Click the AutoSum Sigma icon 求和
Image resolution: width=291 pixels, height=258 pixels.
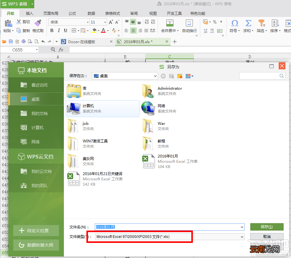tap(248, 23)
